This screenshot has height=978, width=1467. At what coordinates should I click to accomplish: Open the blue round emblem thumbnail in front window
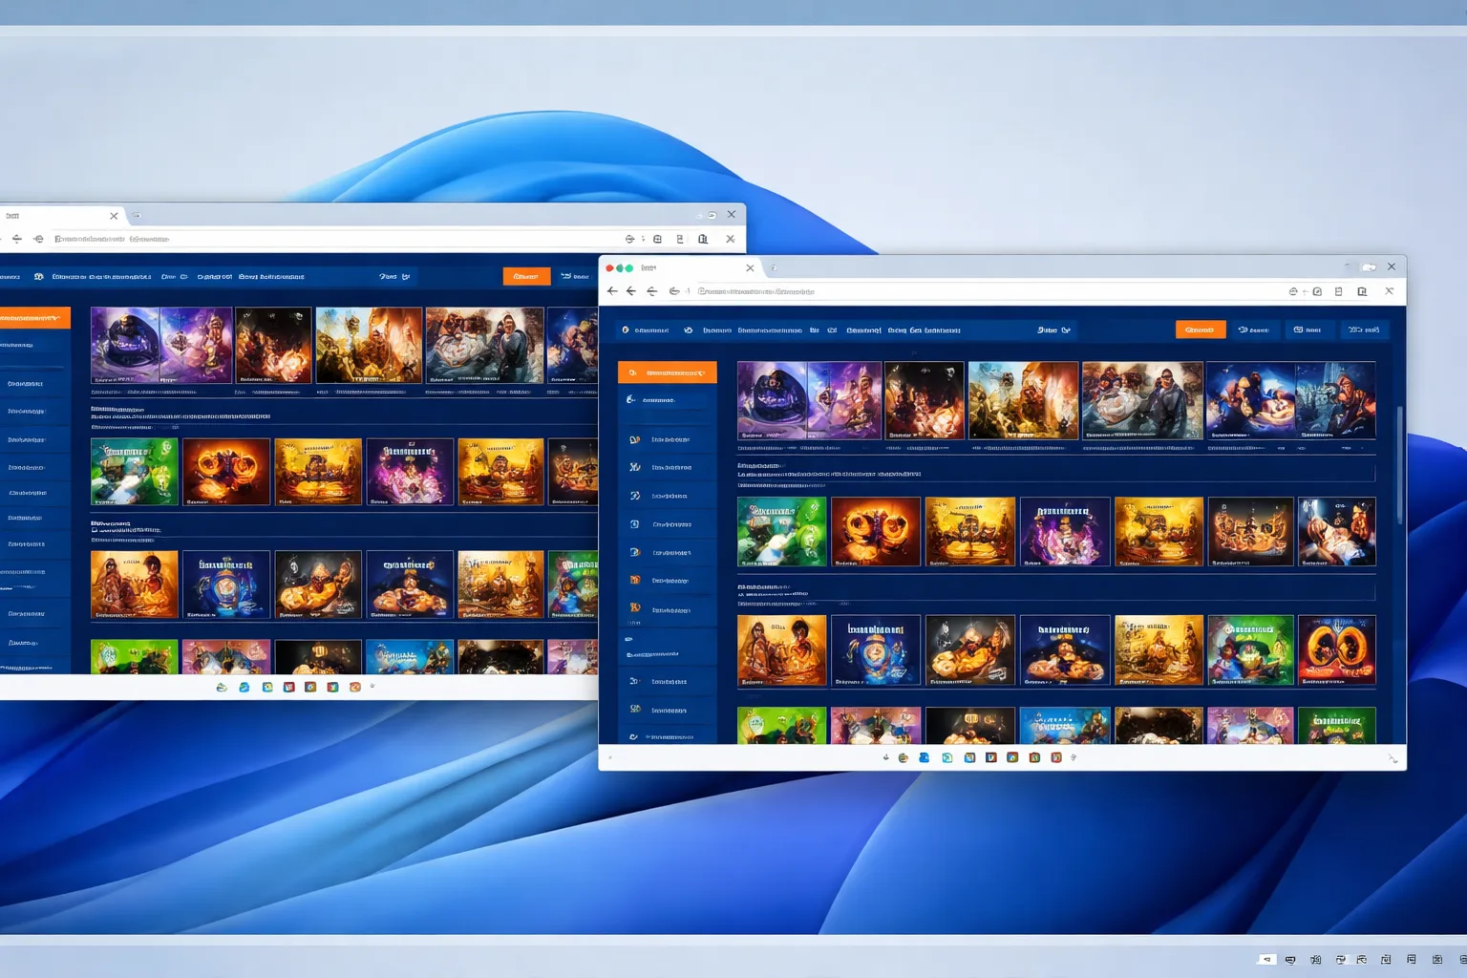pos(875,649)
